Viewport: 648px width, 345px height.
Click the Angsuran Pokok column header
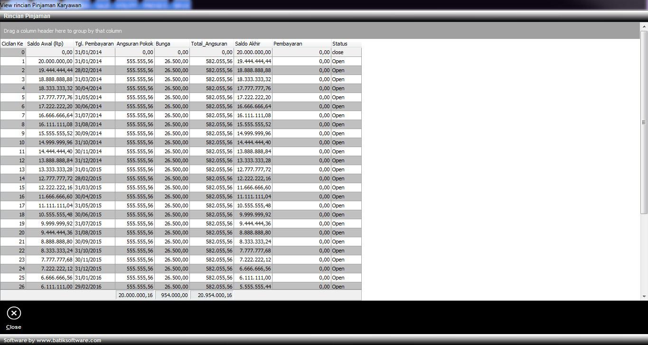[x=135, y=44]
